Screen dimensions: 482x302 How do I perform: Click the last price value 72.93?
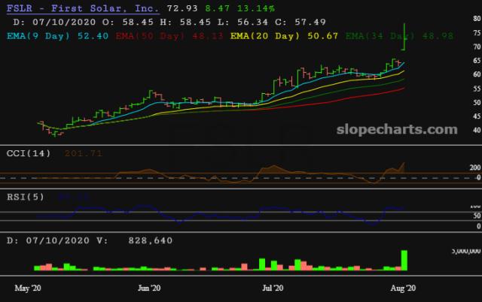[x=182, y=8]
